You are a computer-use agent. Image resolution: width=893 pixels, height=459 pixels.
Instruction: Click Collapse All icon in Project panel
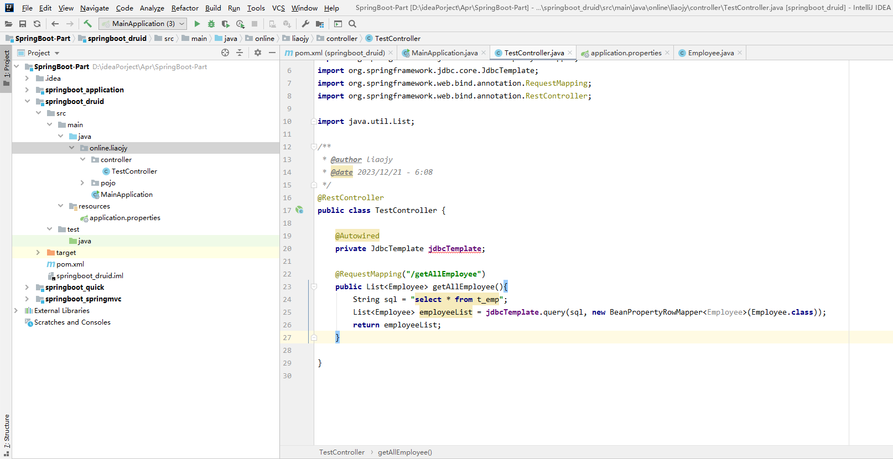[240, 53]
